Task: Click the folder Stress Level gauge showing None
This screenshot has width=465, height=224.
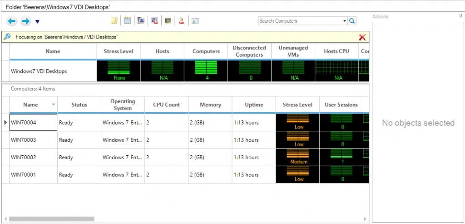Action: pos(119,71)
